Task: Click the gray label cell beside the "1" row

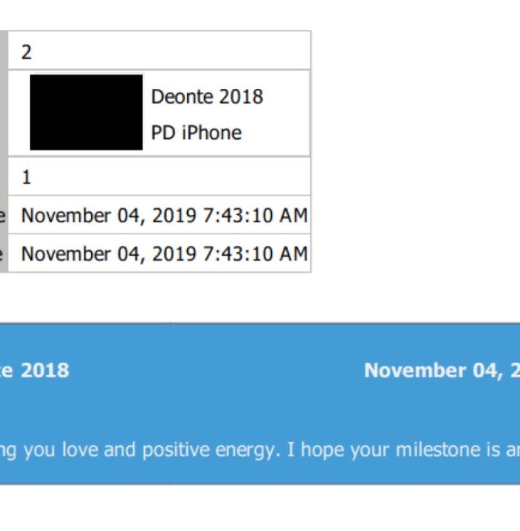Action: [4, 176]
